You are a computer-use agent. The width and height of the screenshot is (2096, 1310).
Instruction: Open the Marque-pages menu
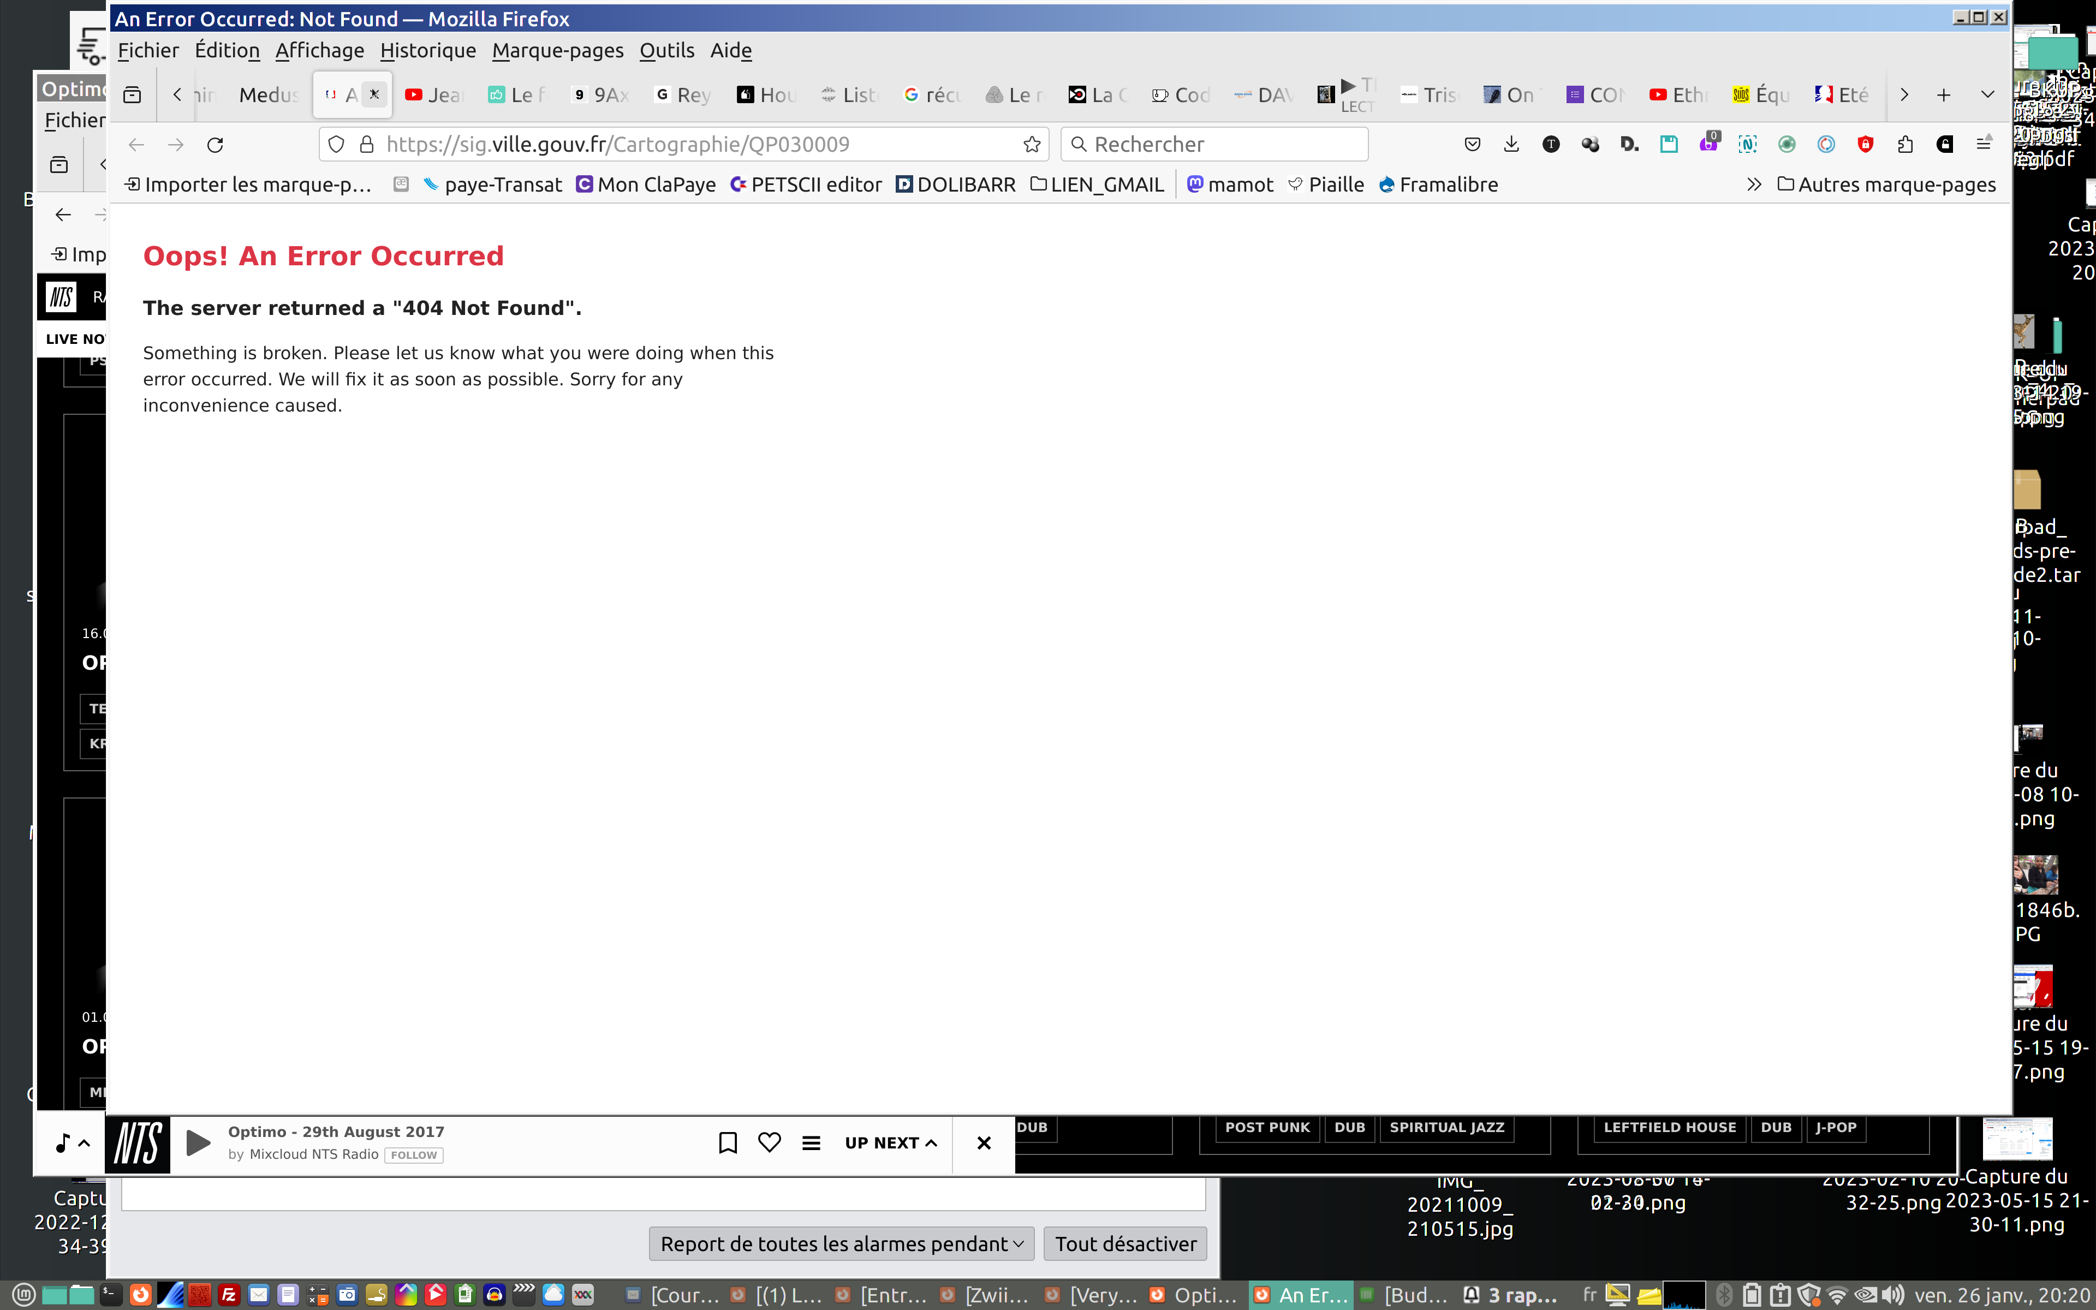point(558,50)
